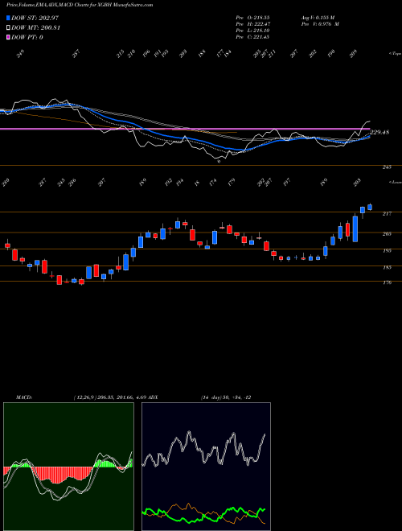Screen dimensions: 402x531
Task: Click the '<-Tops' label at right edge
Action: point(396,54)
